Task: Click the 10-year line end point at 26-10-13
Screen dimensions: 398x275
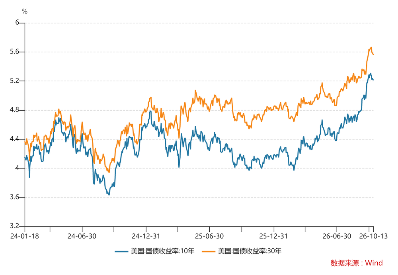Action: click(373, 80)
